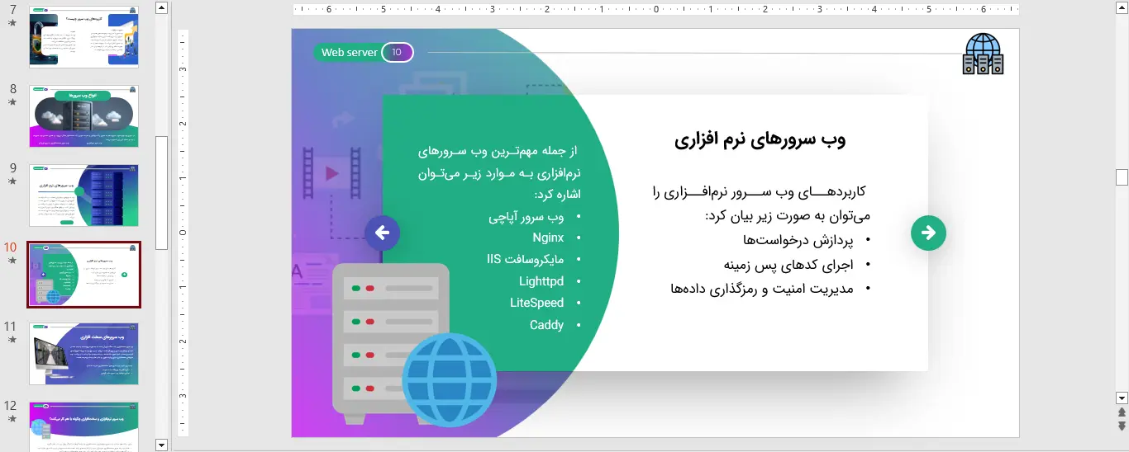
Task: Click the purple left-arrow navigation button on the slide
Action: point(382,233)
